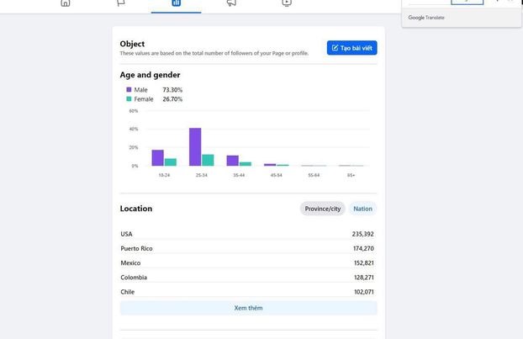Image resolution: width=523 pixels, height=339 pixels.
Task: Expand the list with Xem thêm
Action: pos(248,308)
